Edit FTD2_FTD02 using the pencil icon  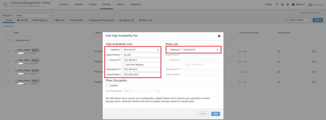313,72
